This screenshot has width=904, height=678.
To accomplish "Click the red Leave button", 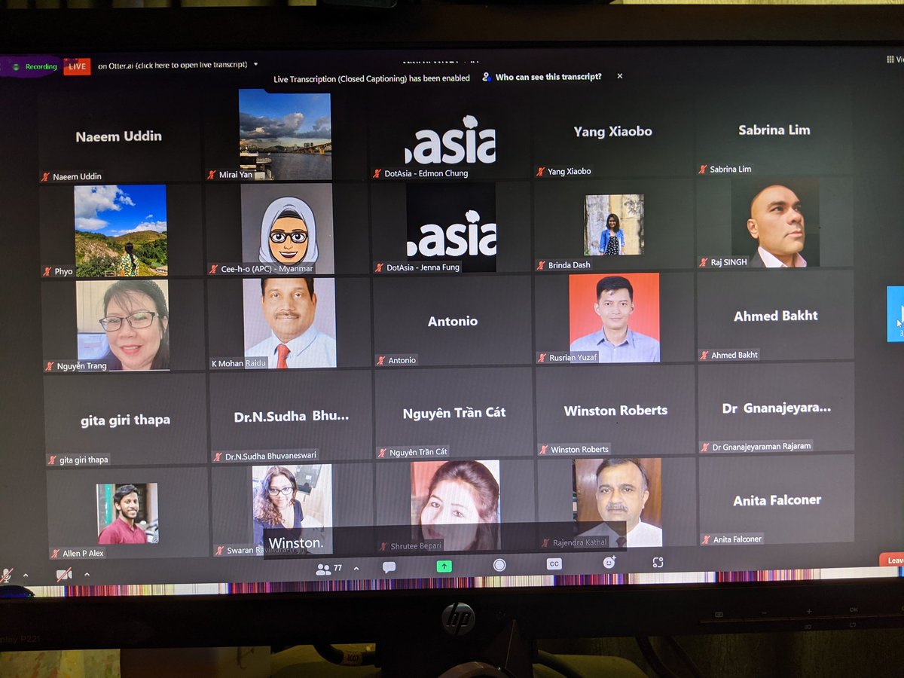I will point(892,560).
